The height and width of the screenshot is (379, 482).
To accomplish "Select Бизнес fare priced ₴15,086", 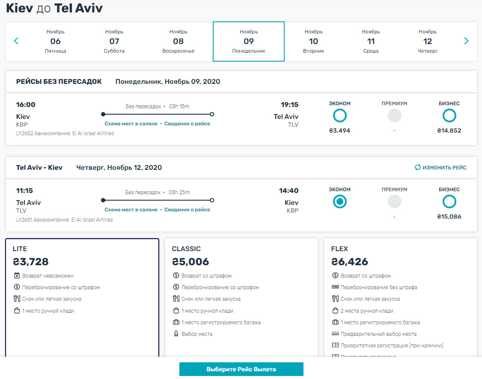I will [x=449, y=201].
